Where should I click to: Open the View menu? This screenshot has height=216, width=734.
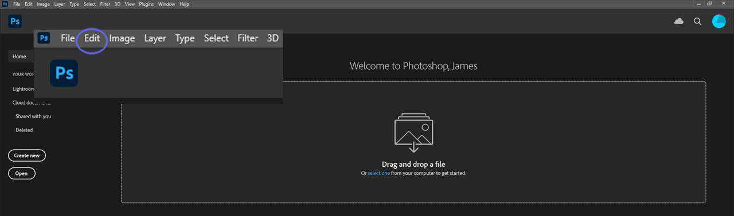click(130, 4)
